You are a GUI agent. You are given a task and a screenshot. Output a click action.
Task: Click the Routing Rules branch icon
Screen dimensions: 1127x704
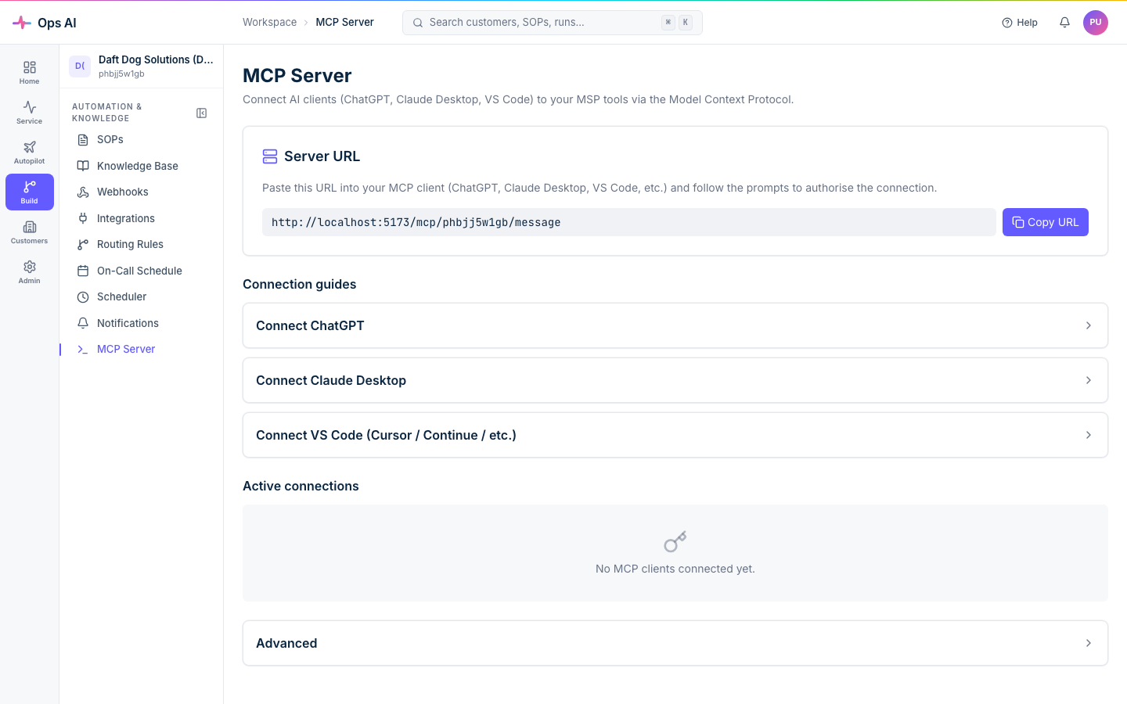(83, 245)
